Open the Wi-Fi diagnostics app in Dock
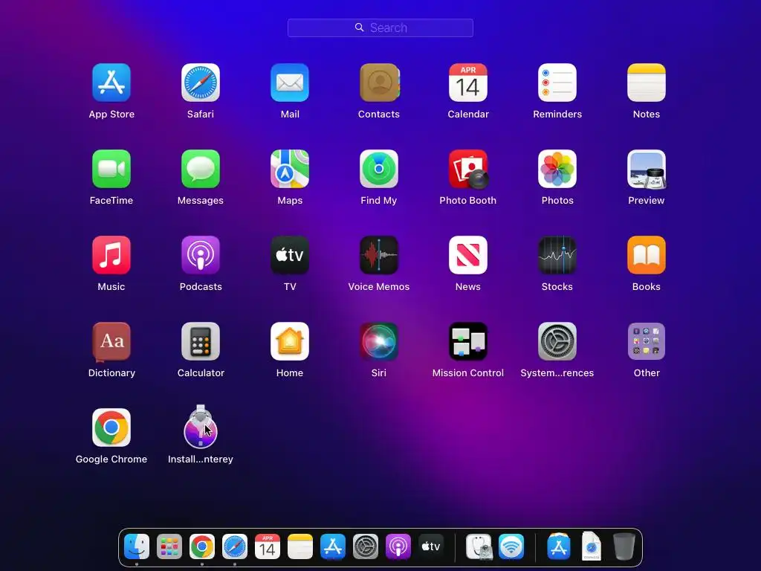 tap(511, 546)
